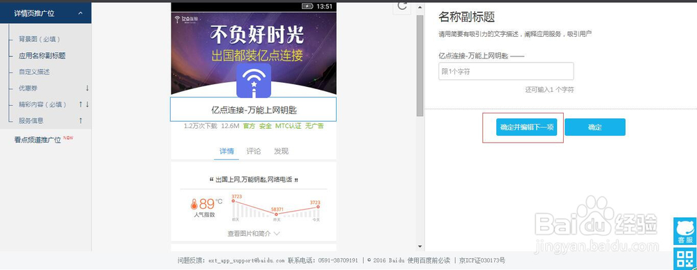697x270 pixels.
Task: Click the 人气指数 line chart
Action: pos(275,208)
